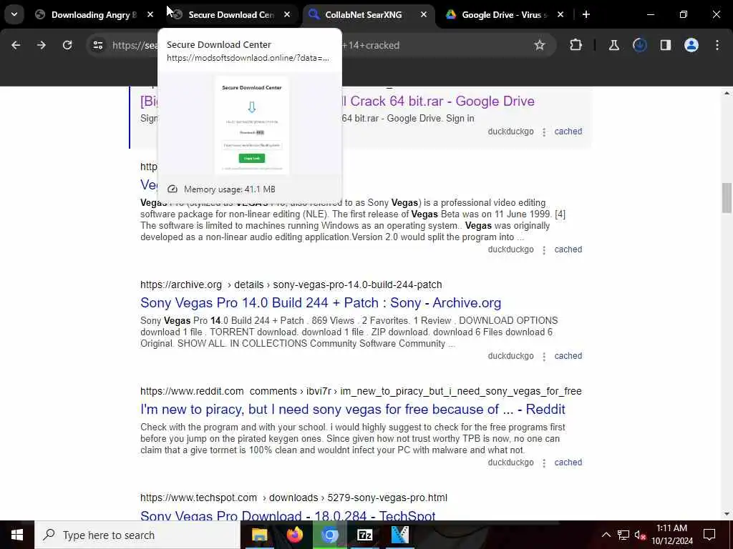Viewport: 733px width, 549px height.
Task: Open Sony Vegas Pro 14.0 Archive.org result
Action: click(321, 303)
